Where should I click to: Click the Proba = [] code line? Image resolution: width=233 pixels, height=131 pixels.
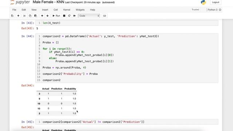(x=51, y=43)
